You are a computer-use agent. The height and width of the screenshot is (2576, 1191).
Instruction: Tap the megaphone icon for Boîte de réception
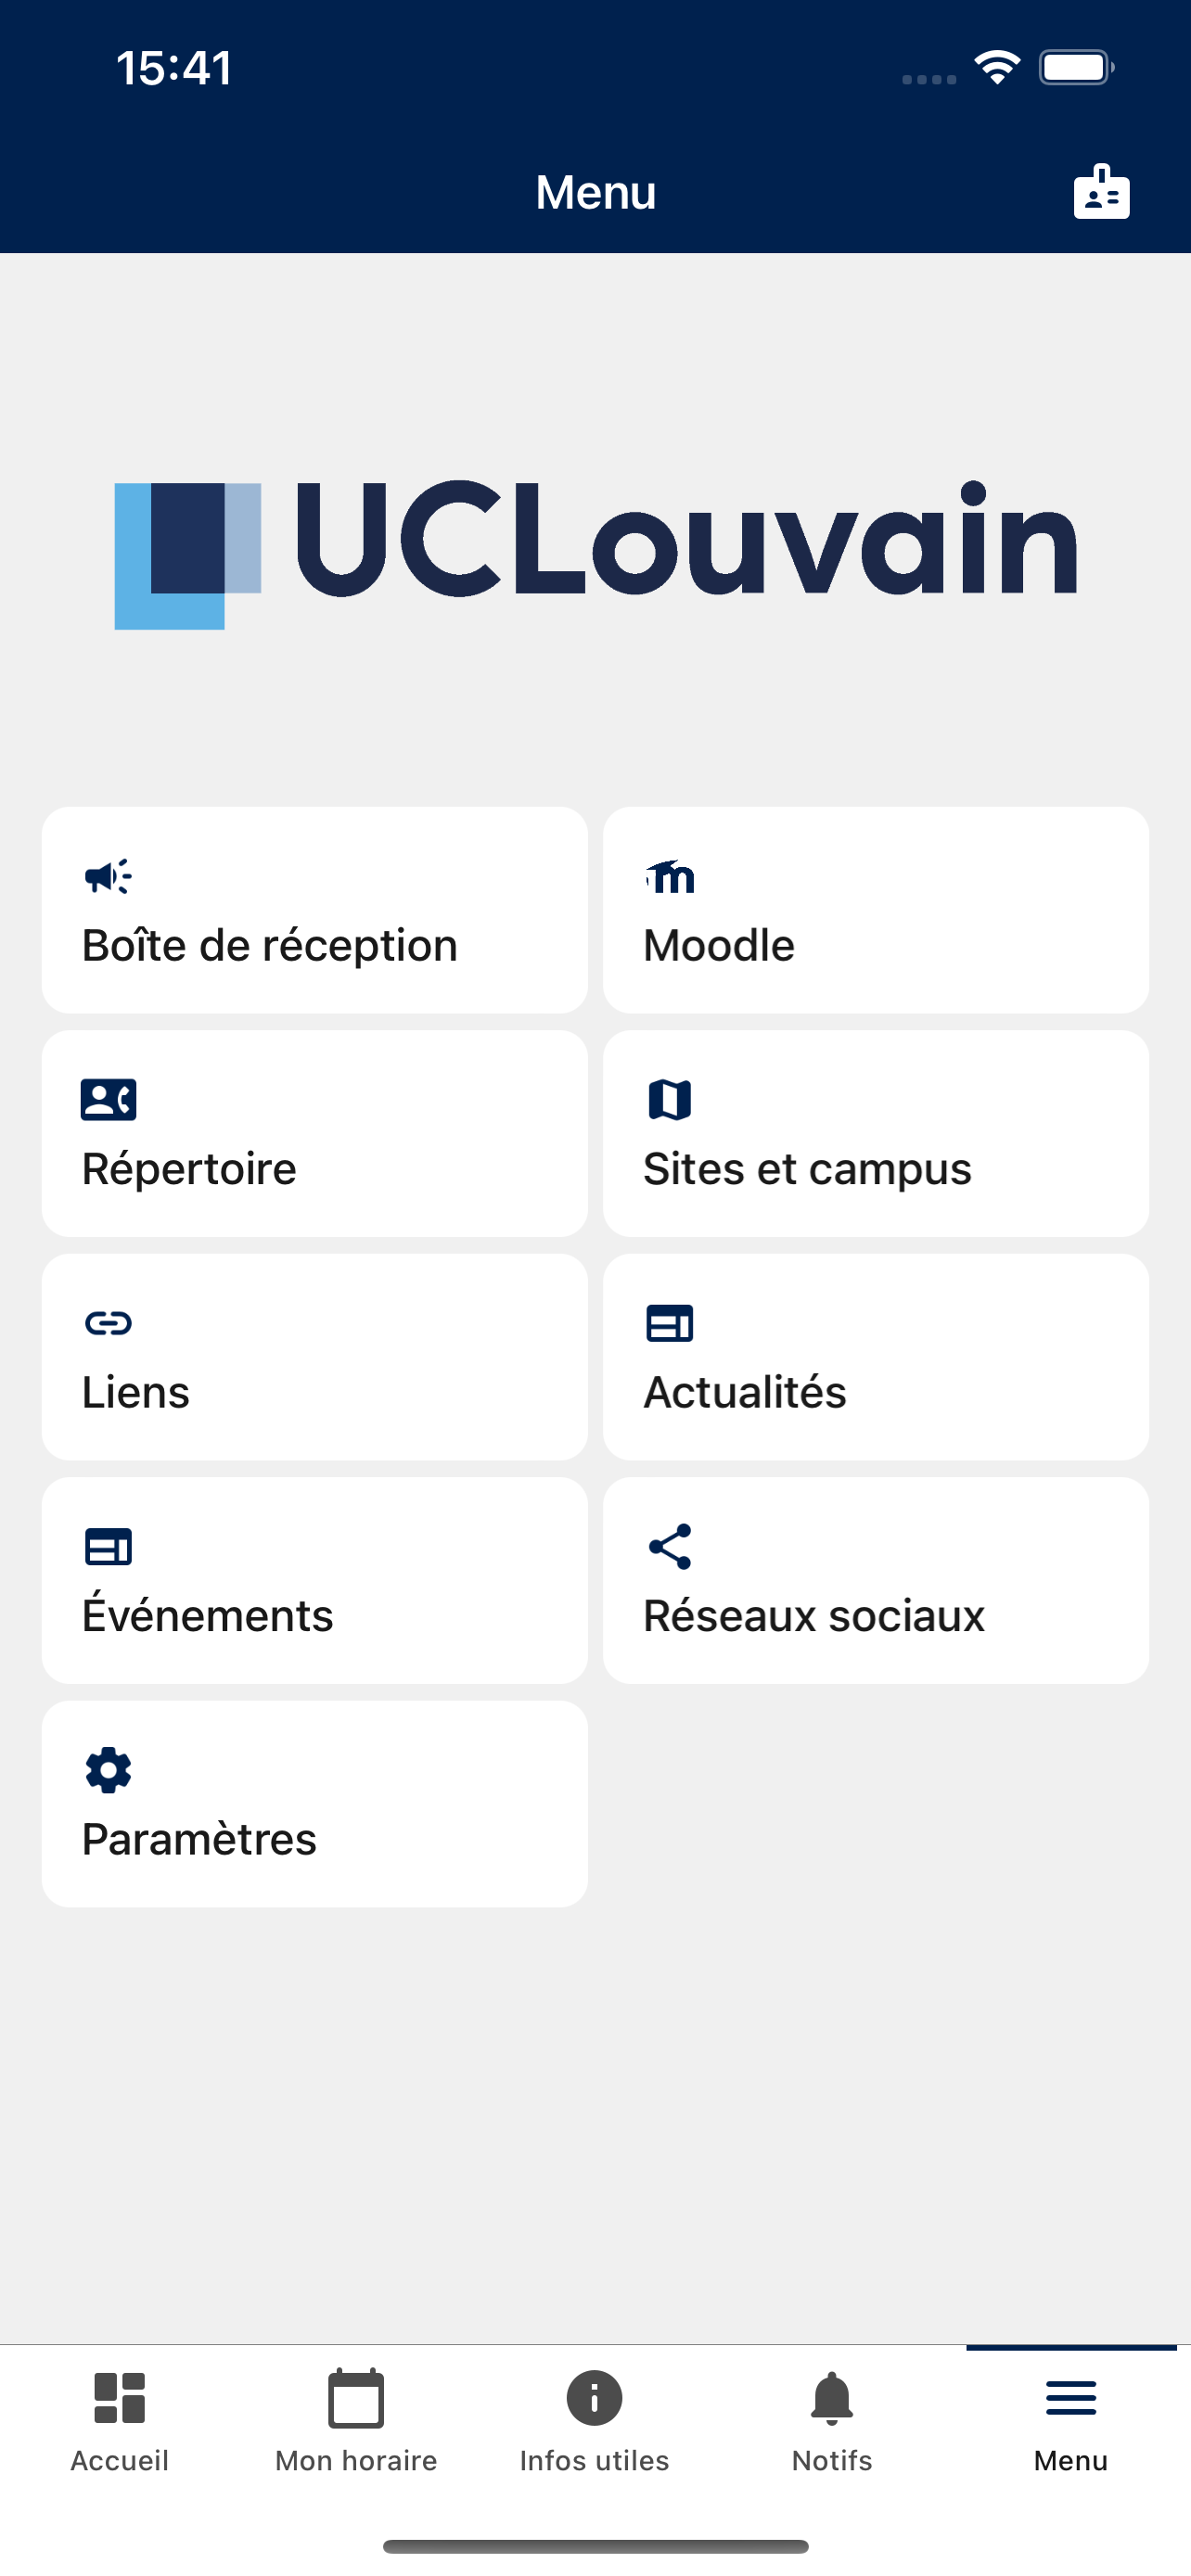point(108,876)
